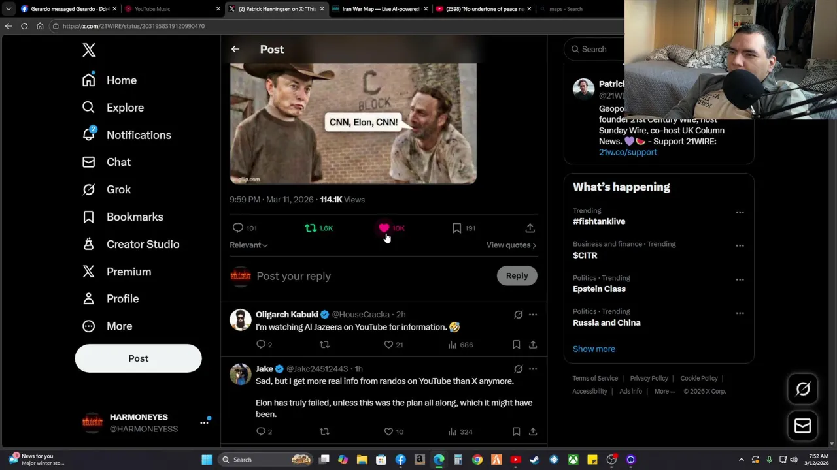This screenshot has width=837, height=470.
Task: Open Bookmarks in the sidebar
Action: [x=122, y=217]
